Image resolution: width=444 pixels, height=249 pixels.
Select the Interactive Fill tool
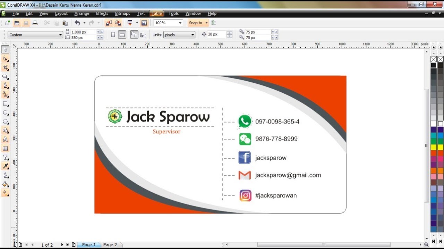(x=5, y=193)
